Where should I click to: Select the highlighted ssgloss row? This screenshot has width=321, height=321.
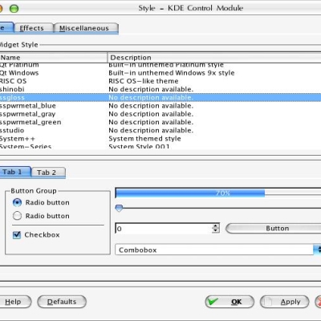click(160, 97)
